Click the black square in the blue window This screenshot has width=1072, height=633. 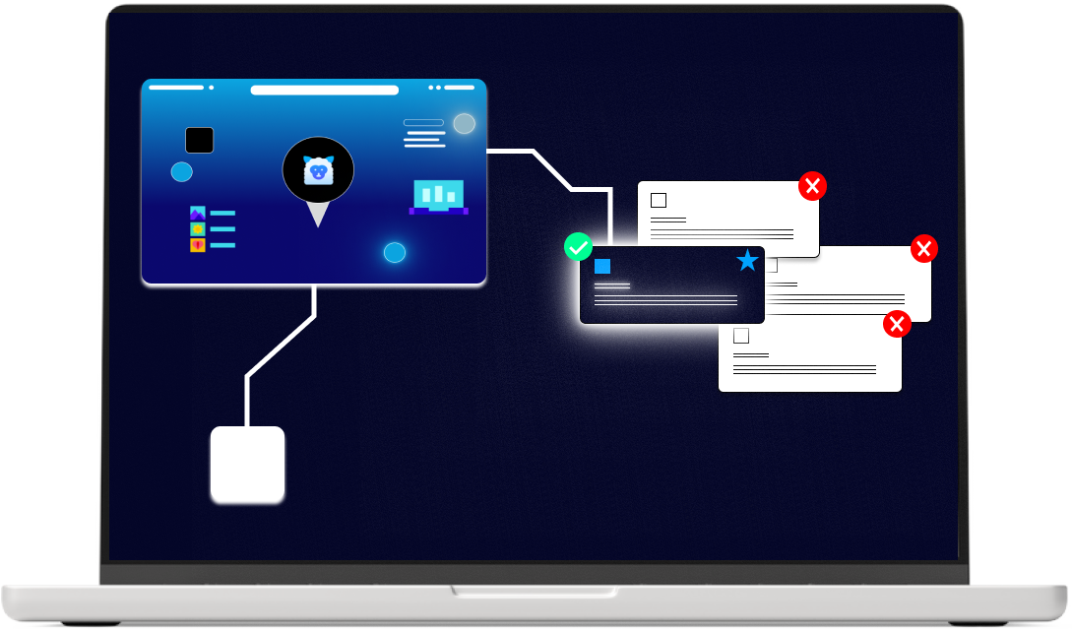coord(200,141)
